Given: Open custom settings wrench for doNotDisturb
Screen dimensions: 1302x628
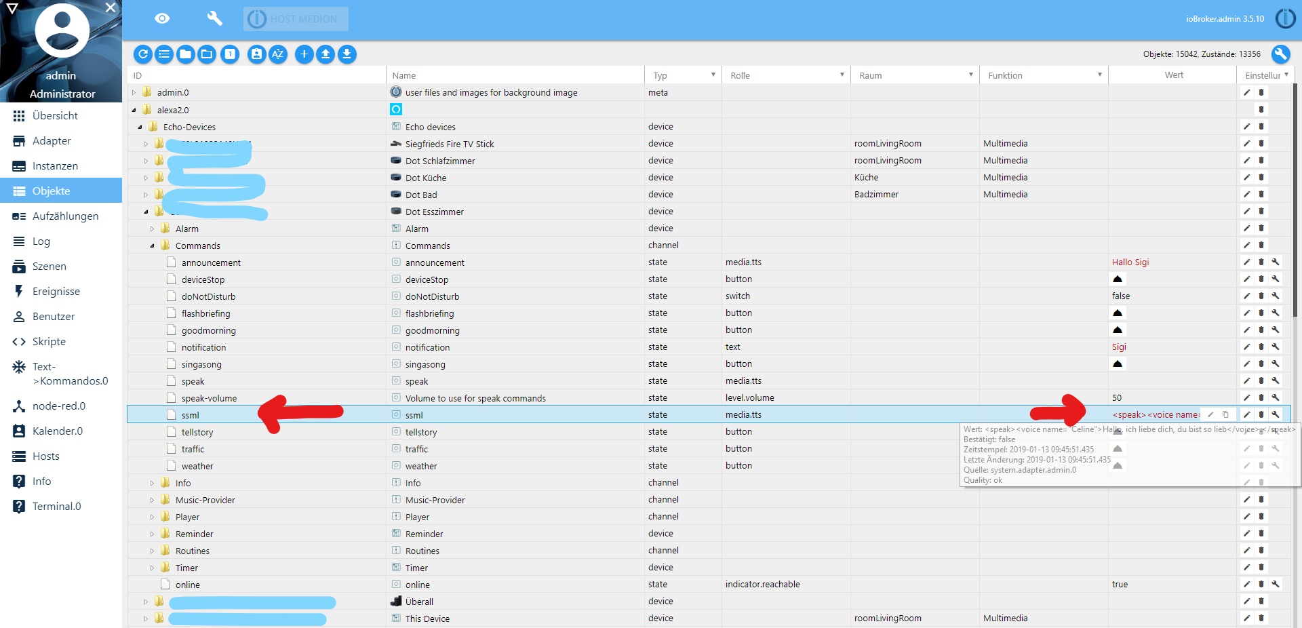Looking at the screenshot, I should [x=1276, y=296].
